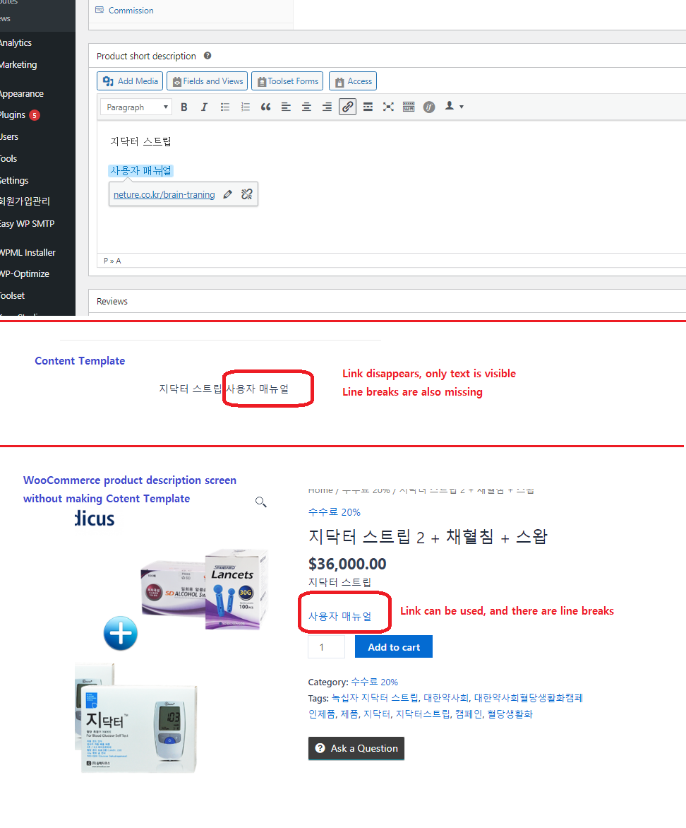
Task: Open Marketing in the admin sidebar
Action: click(18, 65)
